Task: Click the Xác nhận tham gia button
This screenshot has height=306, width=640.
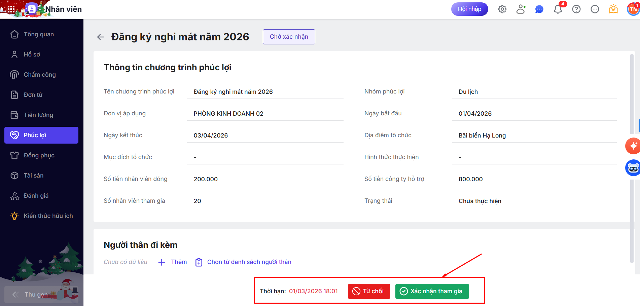Action: click(x=432, y=291)
